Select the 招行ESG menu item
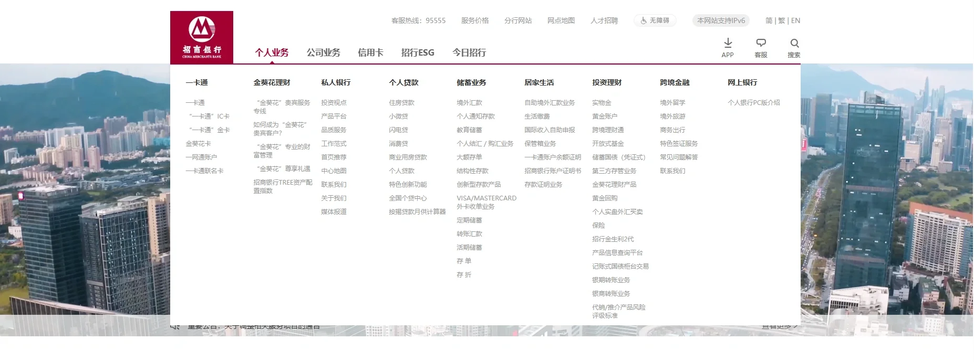The height and width of the screenshot is (362, 974). [418, 52]
